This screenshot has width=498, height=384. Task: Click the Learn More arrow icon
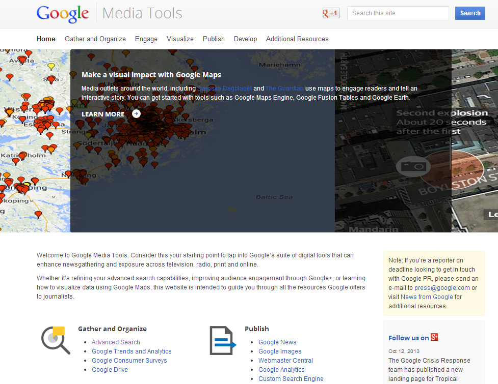point(136,114)
